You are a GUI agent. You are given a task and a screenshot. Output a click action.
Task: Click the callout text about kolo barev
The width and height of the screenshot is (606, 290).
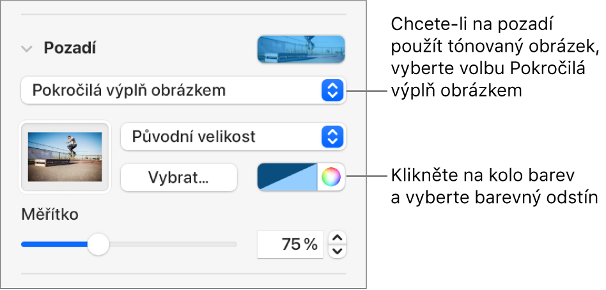[x=493, y=186]
